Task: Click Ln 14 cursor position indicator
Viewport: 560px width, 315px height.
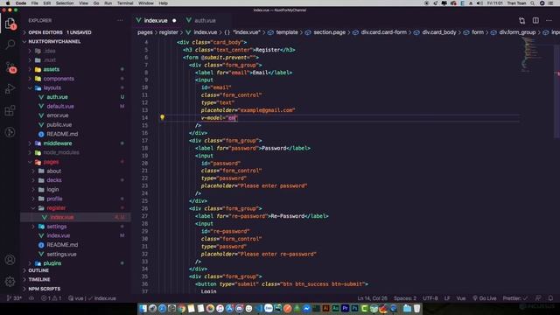Action: pos(372,298)
